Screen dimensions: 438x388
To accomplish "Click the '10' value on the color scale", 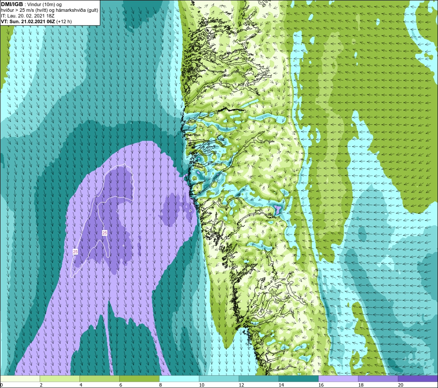I will [x=201, y=385].
